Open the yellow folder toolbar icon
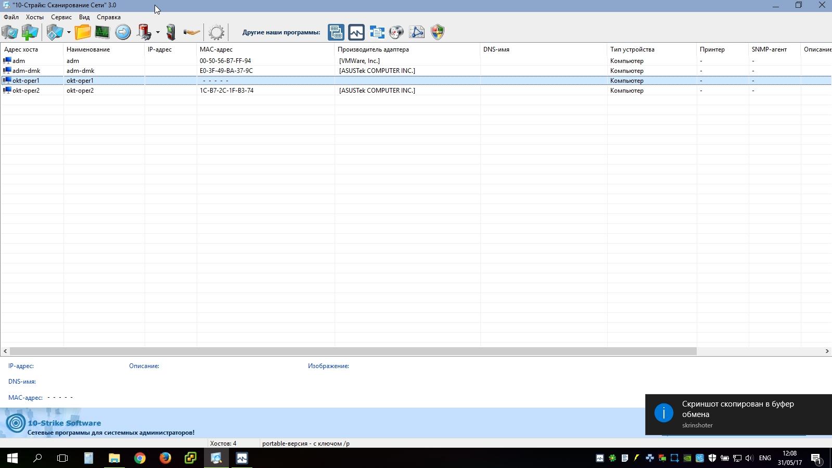 [x=82, y=32]
